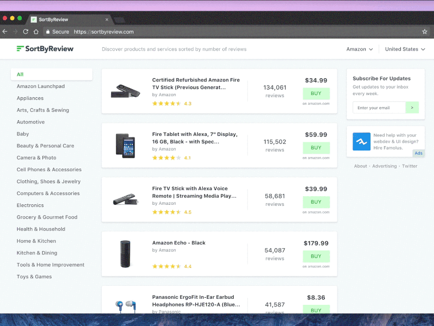Bookmark the page with the star icon
Screen dimensions: 434x326
(425, 32)
